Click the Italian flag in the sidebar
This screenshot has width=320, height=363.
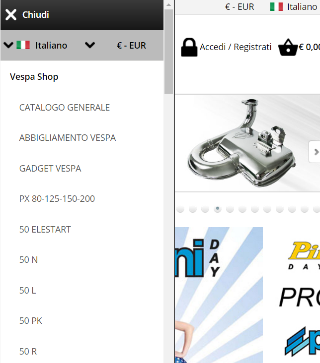[23, 45]
